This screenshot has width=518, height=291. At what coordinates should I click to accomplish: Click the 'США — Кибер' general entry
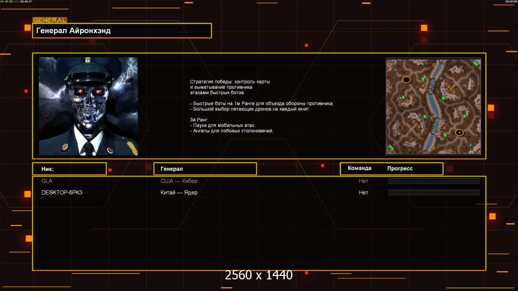click(x=179, y=181)
